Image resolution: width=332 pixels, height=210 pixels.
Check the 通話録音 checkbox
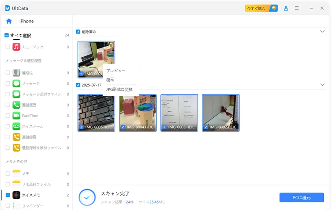(8, 137)
